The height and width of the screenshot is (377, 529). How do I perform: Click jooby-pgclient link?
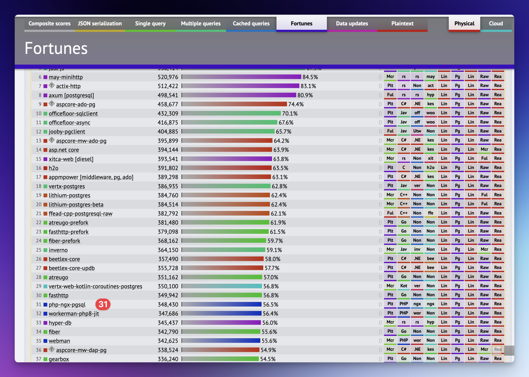(x=67, y=132)
